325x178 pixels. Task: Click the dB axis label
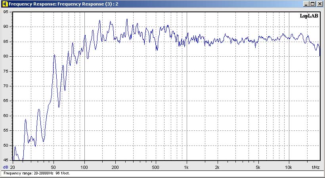point(5,167)
